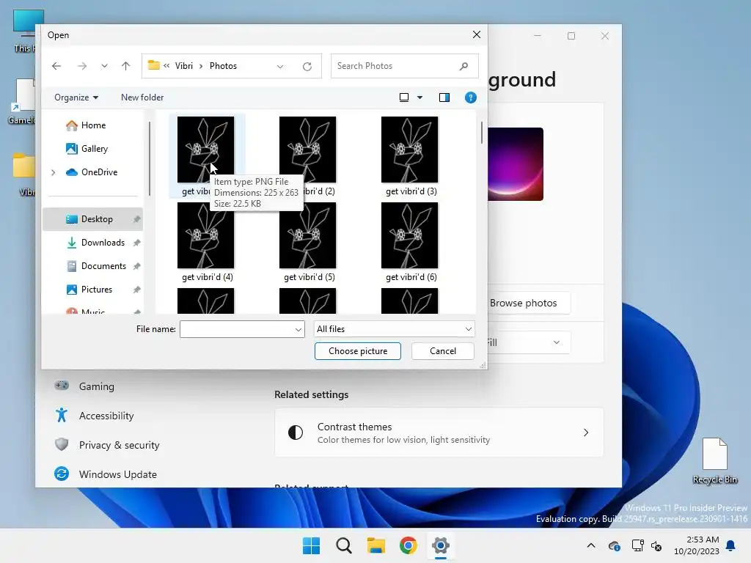Select the get vibri'd (6) thumbnail

click(409, 235)
